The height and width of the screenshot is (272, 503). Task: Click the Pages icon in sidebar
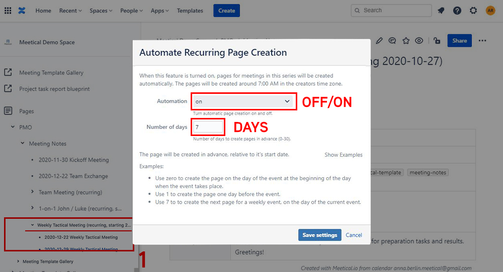click(x=8, y=111)
